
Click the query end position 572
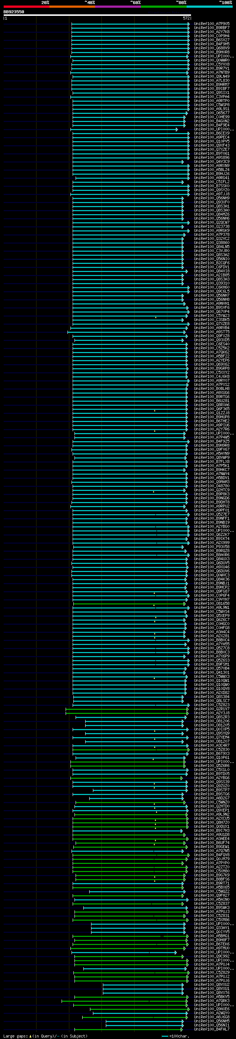point(186,18)
